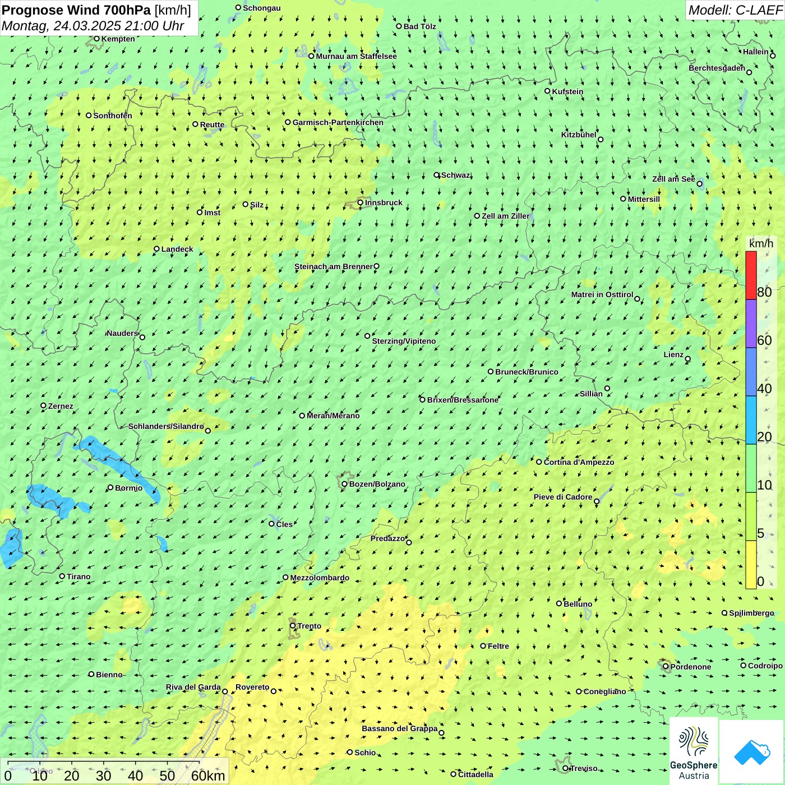This screenshot has width=785, height=785.
Task: Click the 'Cles' label
Action: pos(284,524)
